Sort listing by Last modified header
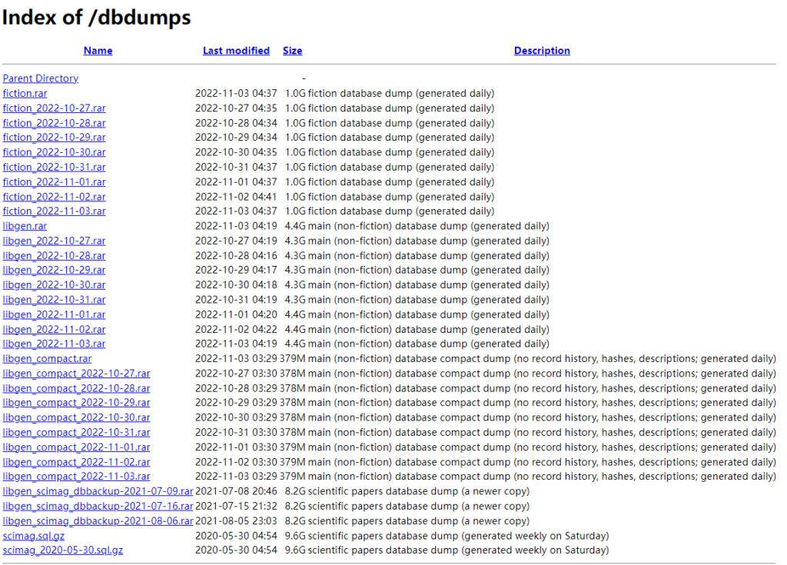The height and width of the screenshot is (565, 787). (x=236, y=51)
